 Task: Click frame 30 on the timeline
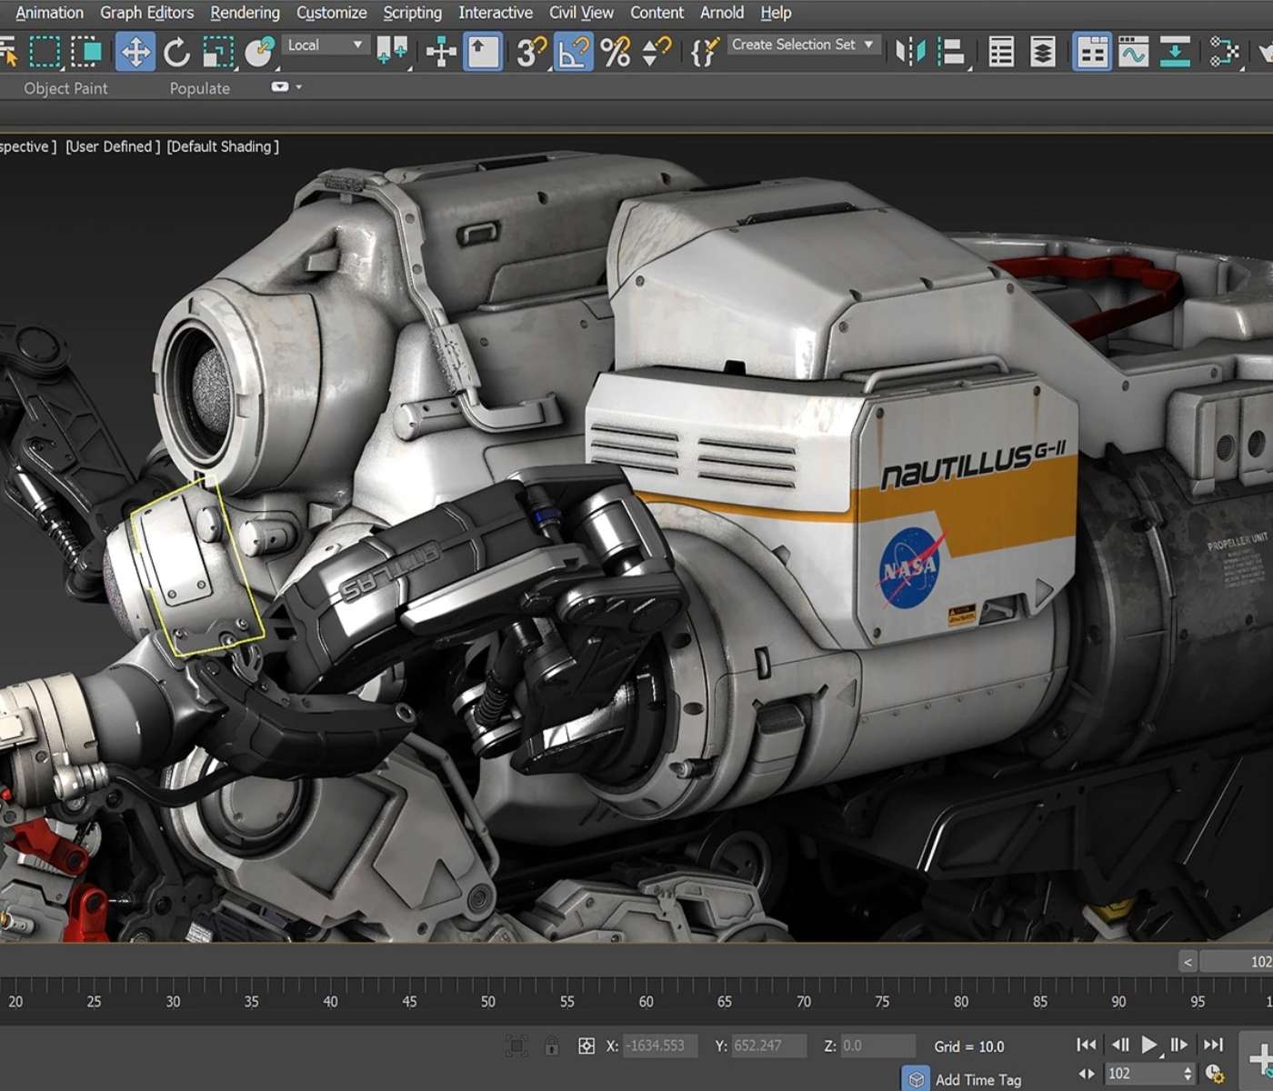[x=173, y=1001]
